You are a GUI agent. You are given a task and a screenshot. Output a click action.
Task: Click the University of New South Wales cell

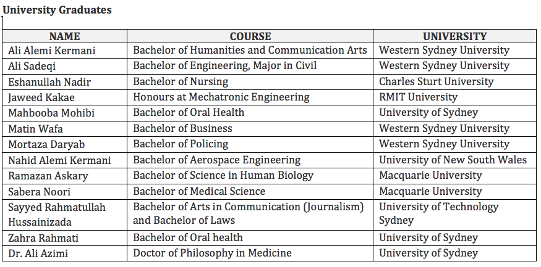(453, 160)
